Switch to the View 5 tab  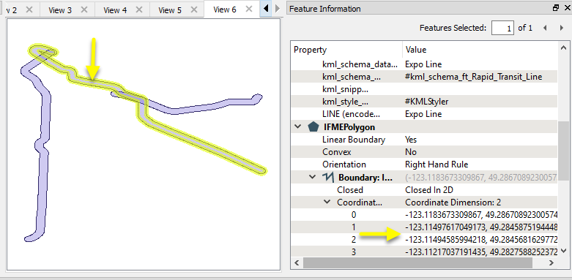pyautogui.click(x=170, y=10)
